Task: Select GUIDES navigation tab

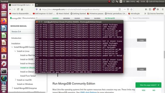Action: (97, 18)
